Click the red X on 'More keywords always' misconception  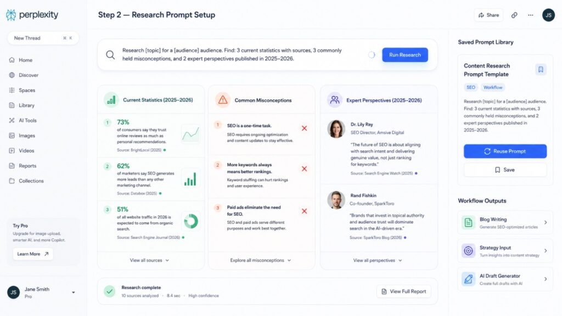click(x=304, y=169)
